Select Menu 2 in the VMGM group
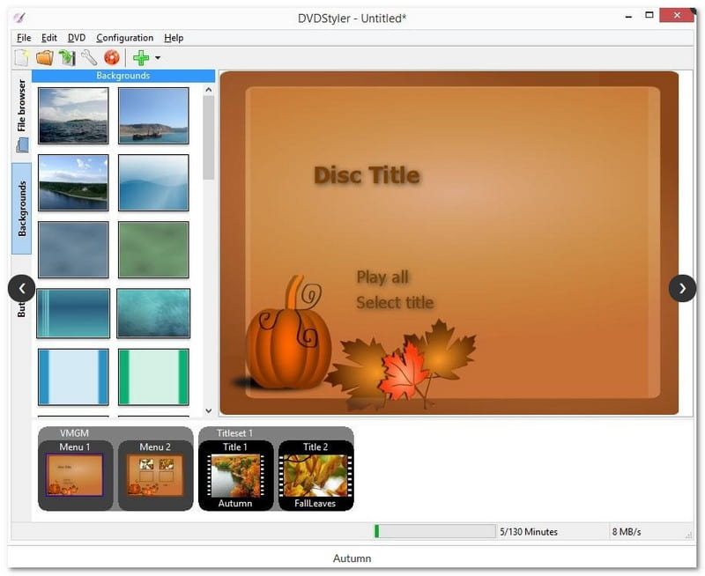The height and width of the screenshot is (576, 705). tap(155, 475)
